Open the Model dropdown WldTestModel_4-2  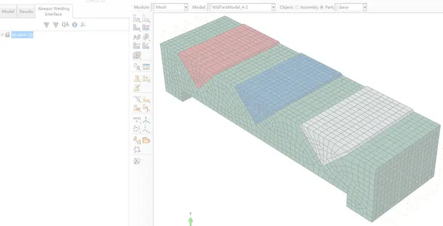click(x=241, y=8)
